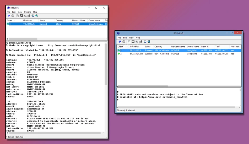Click the HTML report icon in right window
Viewport: 249px width, 144px height.
tap(129, 42)
